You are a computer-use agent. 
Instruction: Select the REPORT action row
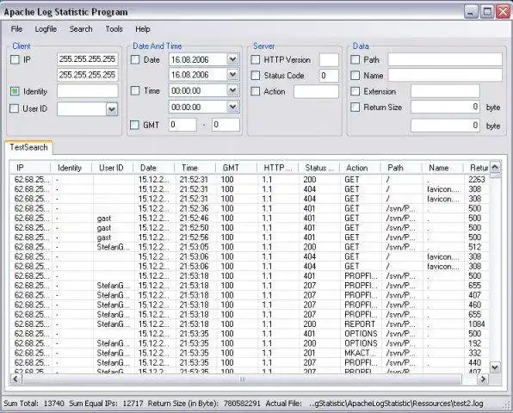click(250, 324)
